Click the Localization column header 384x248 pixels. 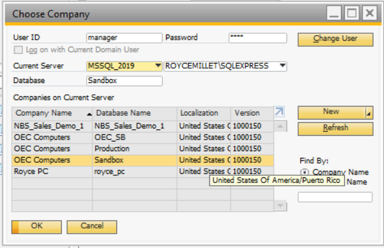[x=204, y=114]
